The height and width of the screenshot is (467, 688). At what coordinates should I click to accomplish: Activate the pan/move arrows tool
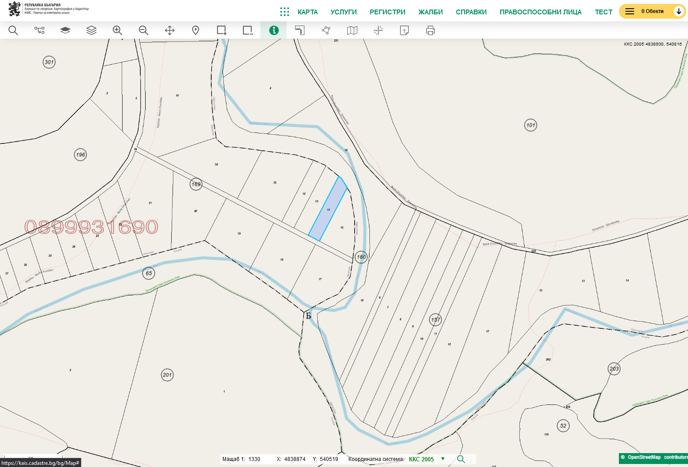pos(170,30)
